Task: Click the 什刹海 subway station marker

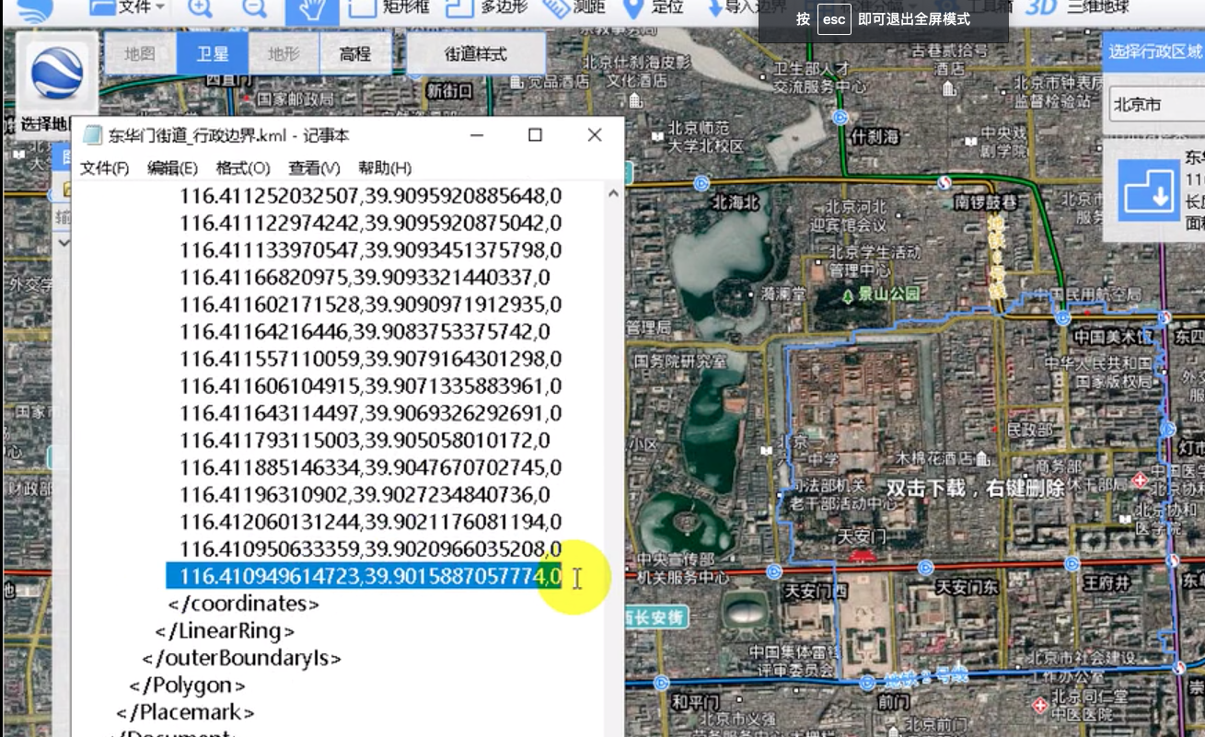Action: (x=840, y=118)
